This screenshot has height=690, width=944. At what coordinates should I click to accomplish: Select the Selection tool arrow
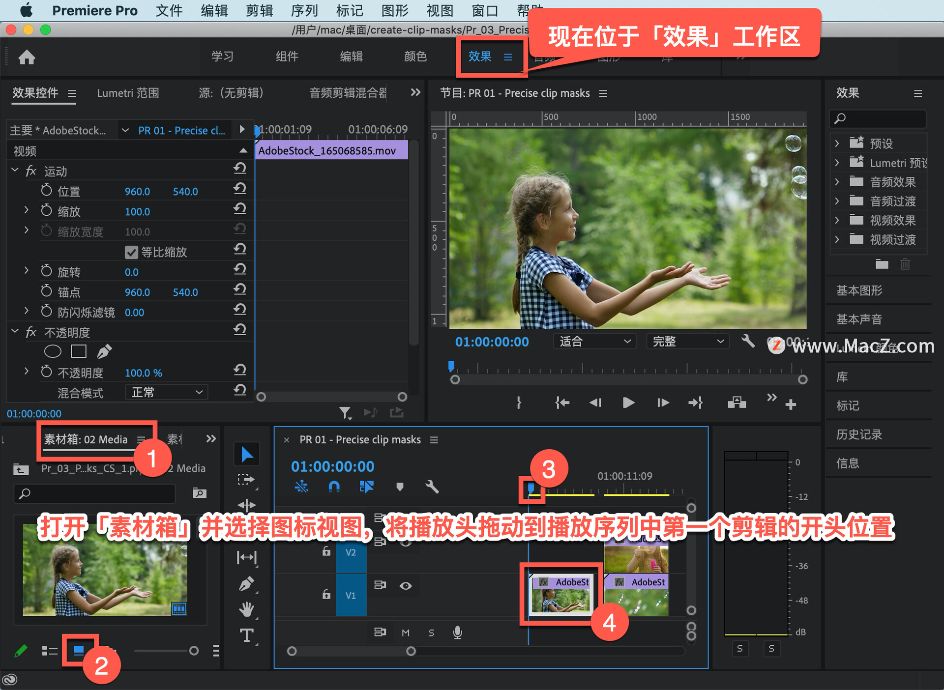[247, 454]
